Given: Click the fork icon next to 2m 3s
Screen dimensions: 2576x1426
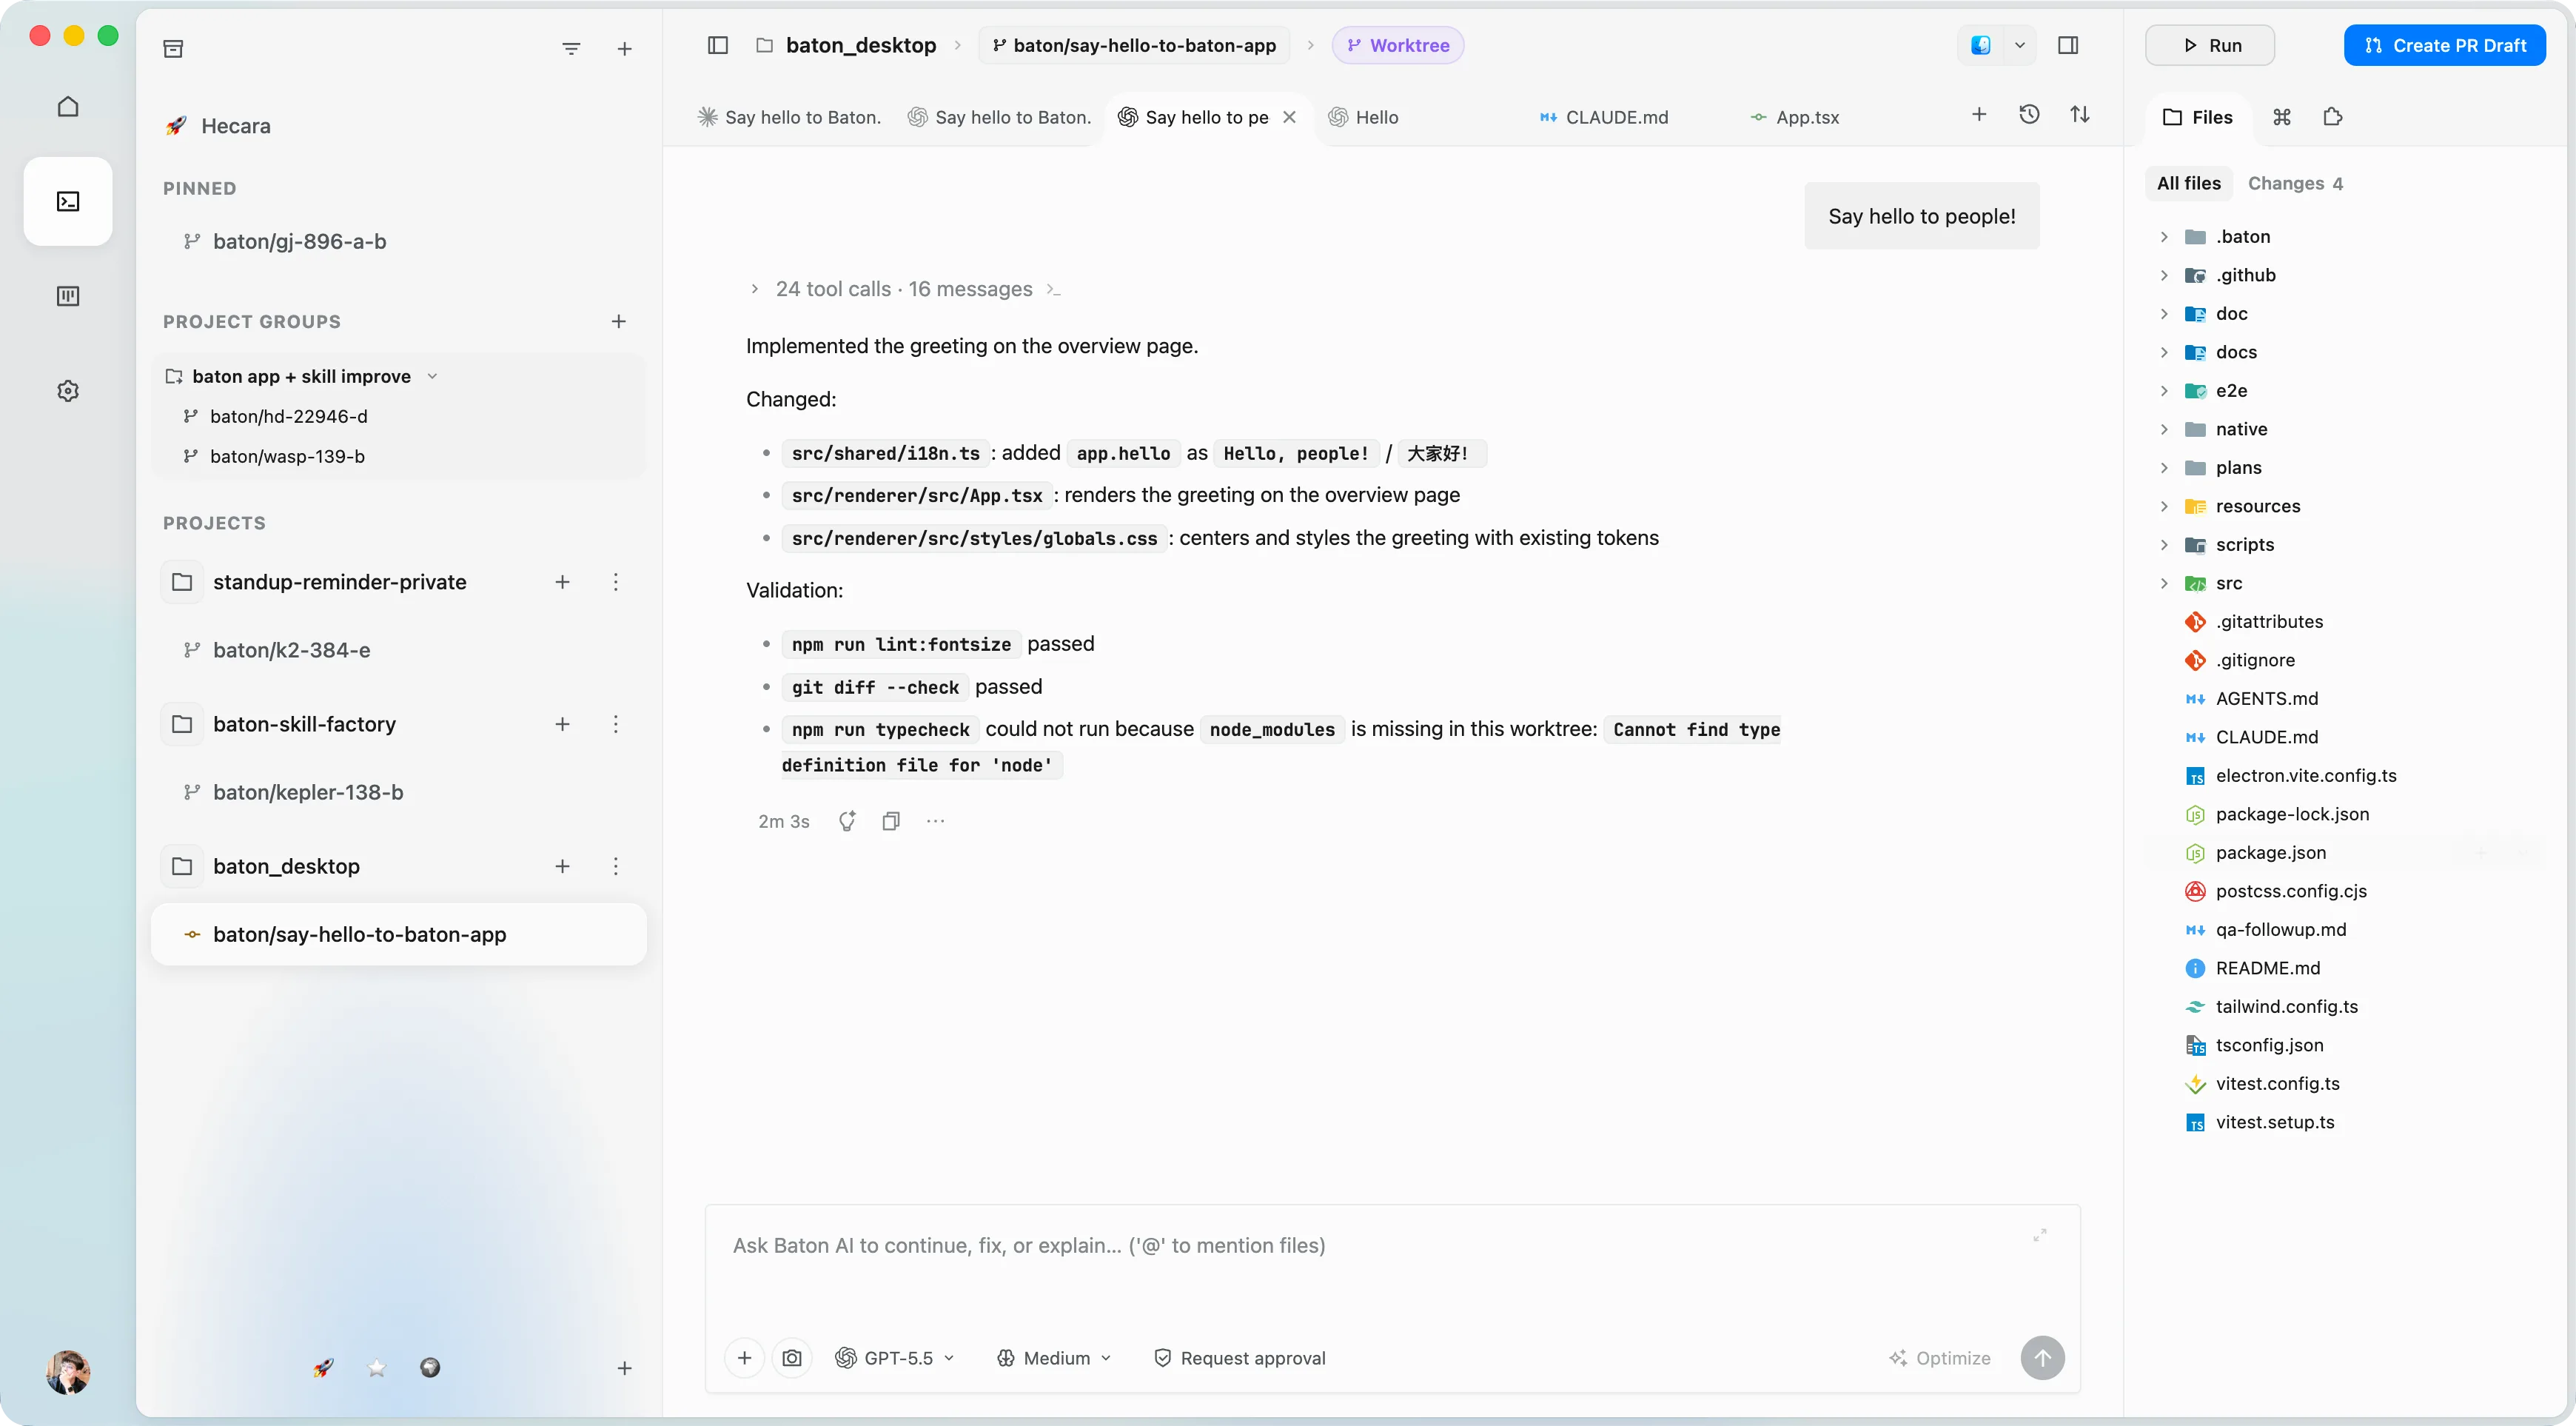Looking at the screenshot, I should [847, 821].
